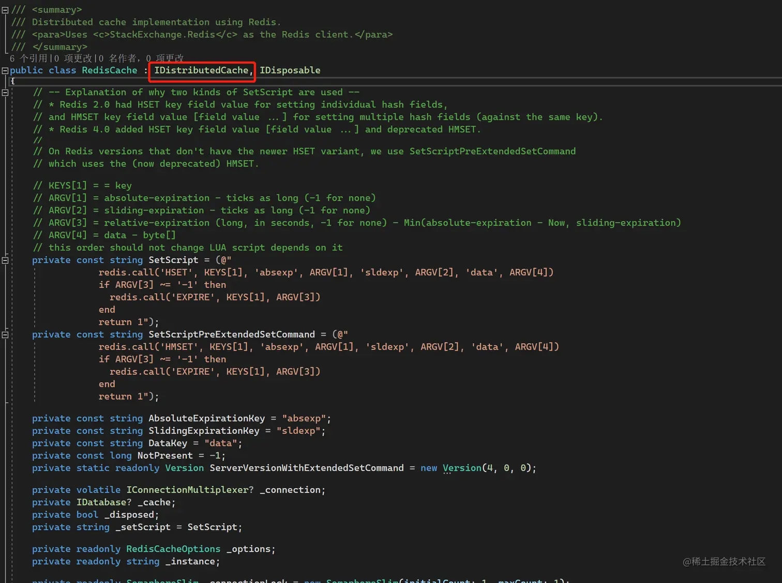Collapse the RedisCache class outline
The image size is (782, 583).
[5, 70]
